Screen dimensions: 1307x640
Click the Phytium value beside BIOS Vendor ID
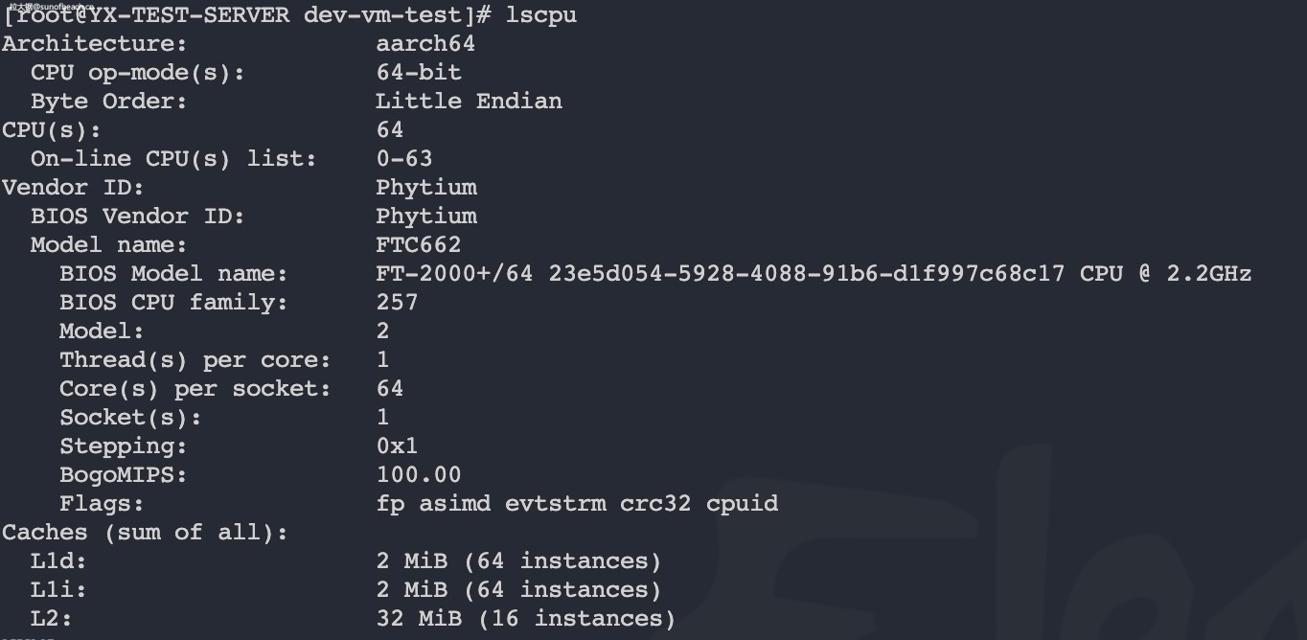click(425, 217)
